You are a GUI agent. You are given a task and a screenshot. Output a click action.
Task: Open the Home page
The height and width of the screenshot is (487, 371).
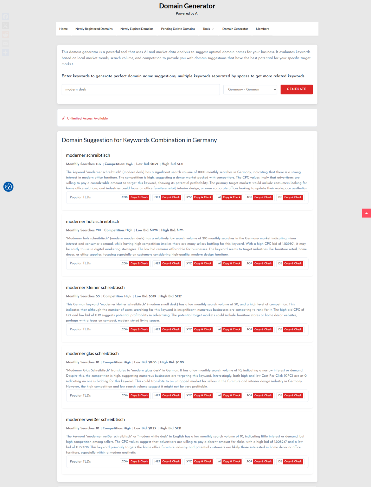[x=63, y=29]
